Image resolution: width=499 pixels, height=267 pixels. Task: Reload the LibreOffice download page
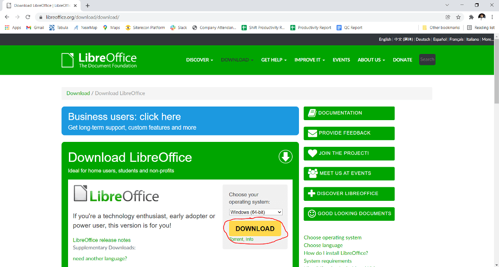click(x=28, y=17)
